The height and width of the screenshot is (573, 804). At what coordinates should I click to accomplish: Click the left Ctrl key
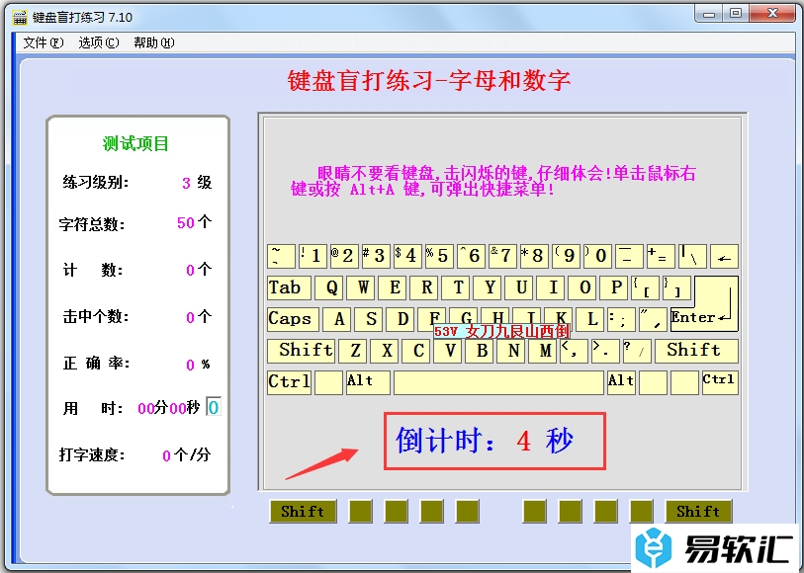(x=289, y=382)
